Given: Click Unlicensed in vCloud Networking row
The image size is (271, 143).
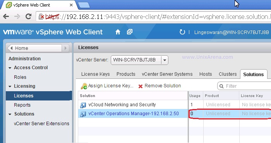Looking at the screenshot, I should 218,105.
